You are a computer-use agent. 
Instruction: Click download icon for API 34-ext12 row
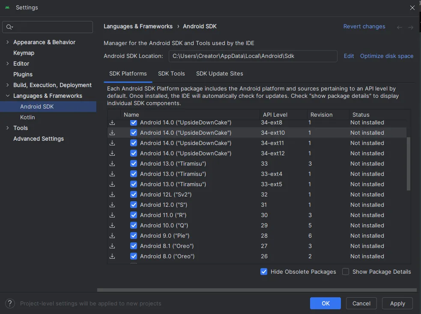[112, 153]
